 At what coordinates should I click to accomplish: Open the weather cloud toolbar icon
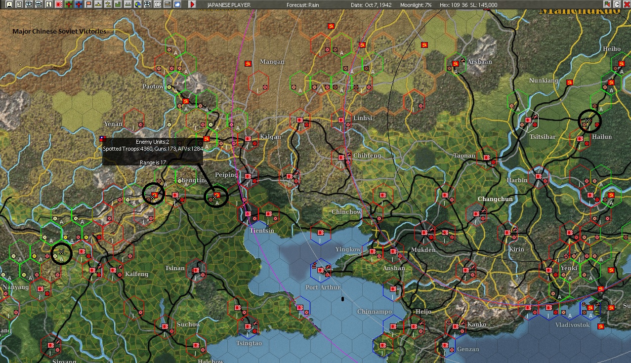(177, 4)
